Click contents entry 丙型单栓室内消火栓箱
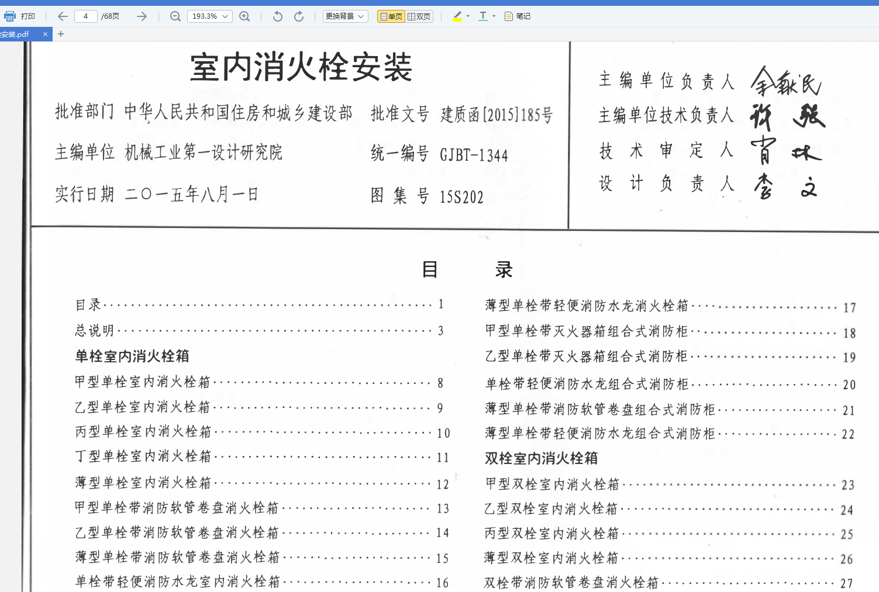879x592 pixels. (x=262, y=432)
